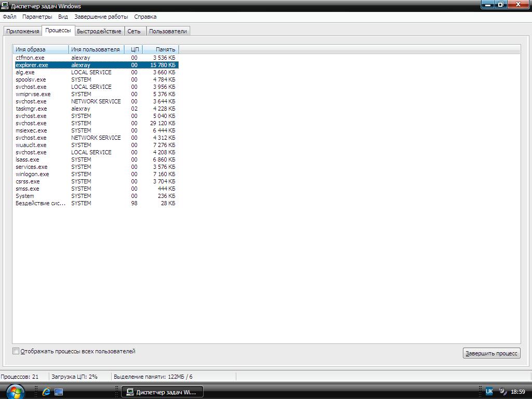Image resolution: width=532 pixels, height=399 pixels.
Task: Sort by Имя пользователя column header
Action: pyautogui.click(x=96, y=49)
